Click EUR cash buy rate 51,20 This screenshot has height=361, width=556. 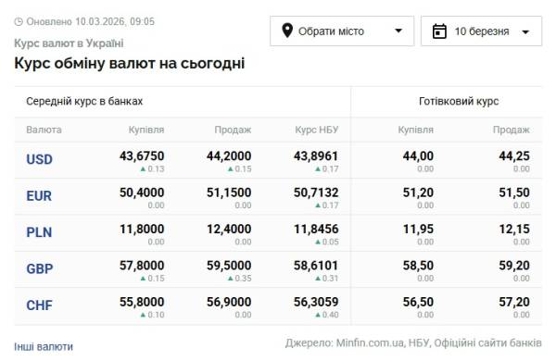(418, 193)
